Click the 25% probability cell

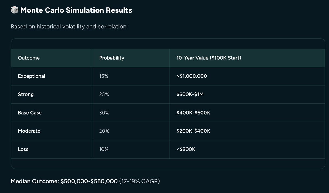click(x=104, y=95)
